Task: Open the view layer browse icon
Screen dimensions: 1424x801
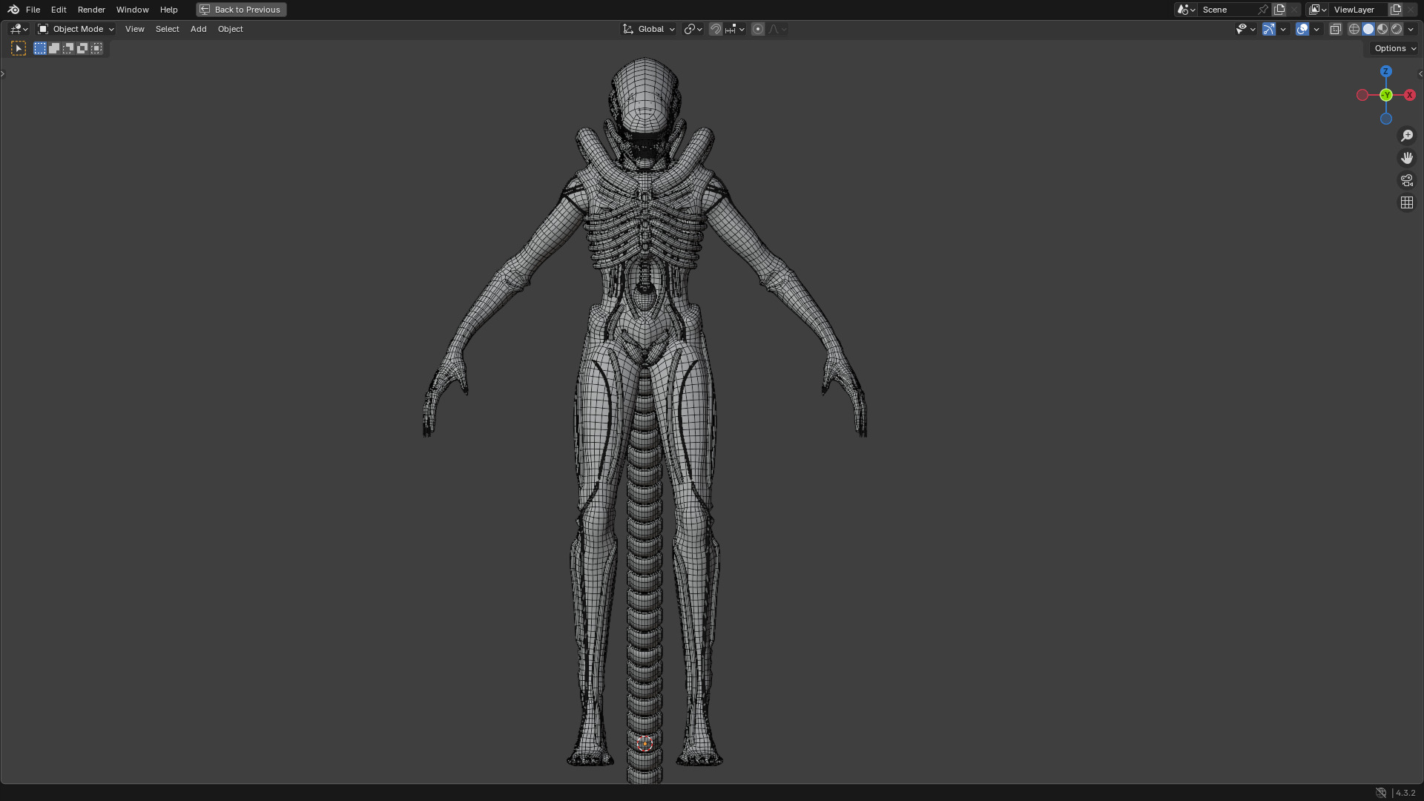Action: coord(1318,10)
